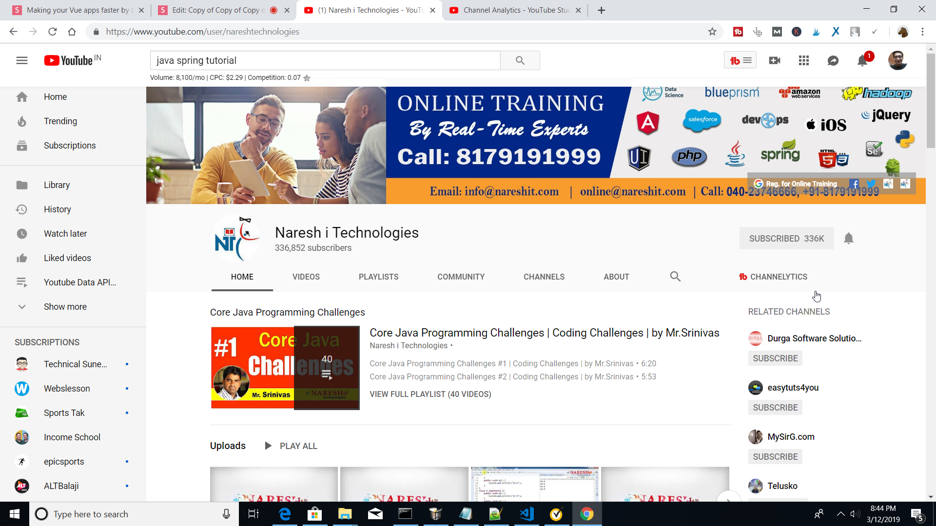Click VIEW FULL PLAYLIST (40 VIDEOS)
Viewport: 936px width, 526px height.
pos(430,394)
